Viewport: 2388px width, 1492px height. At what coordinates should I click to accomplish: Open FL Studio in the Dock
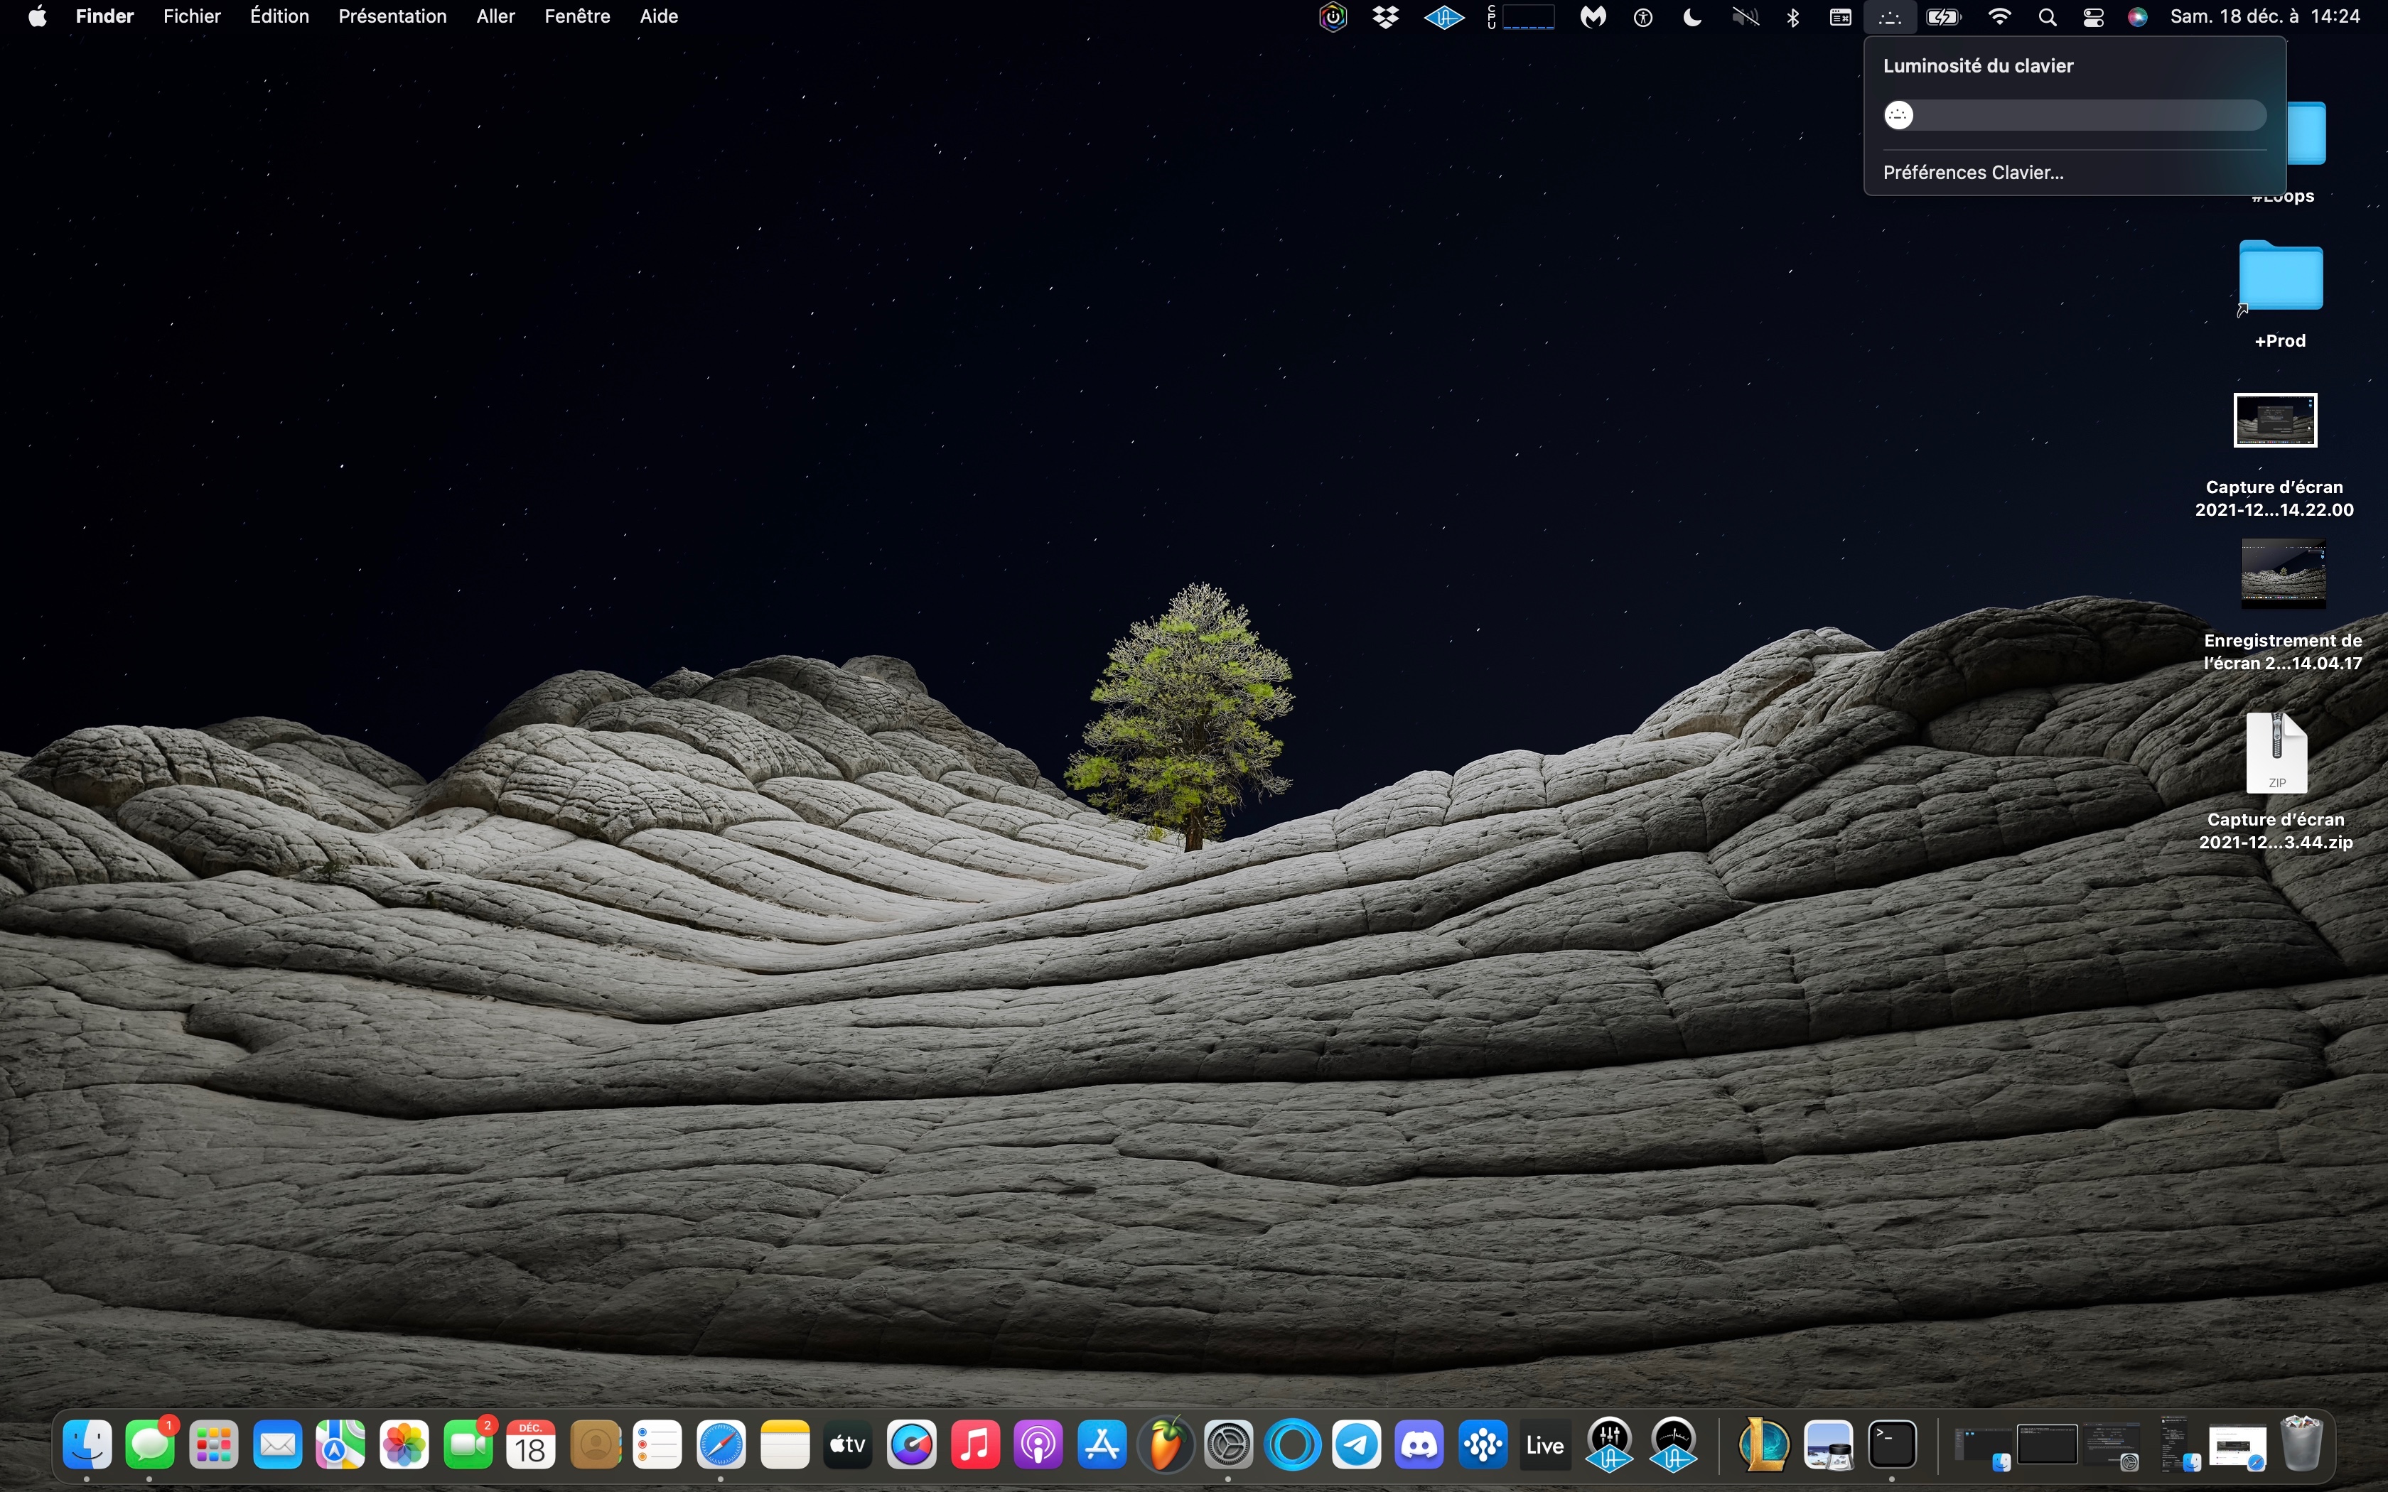click(x=1166, y=1446)
